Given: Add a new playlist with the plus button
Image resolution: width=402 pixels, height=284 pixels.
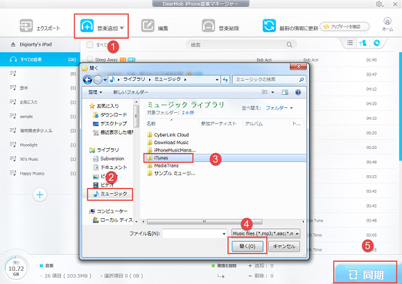Looking at the screenshot, I should click(40, 195).
